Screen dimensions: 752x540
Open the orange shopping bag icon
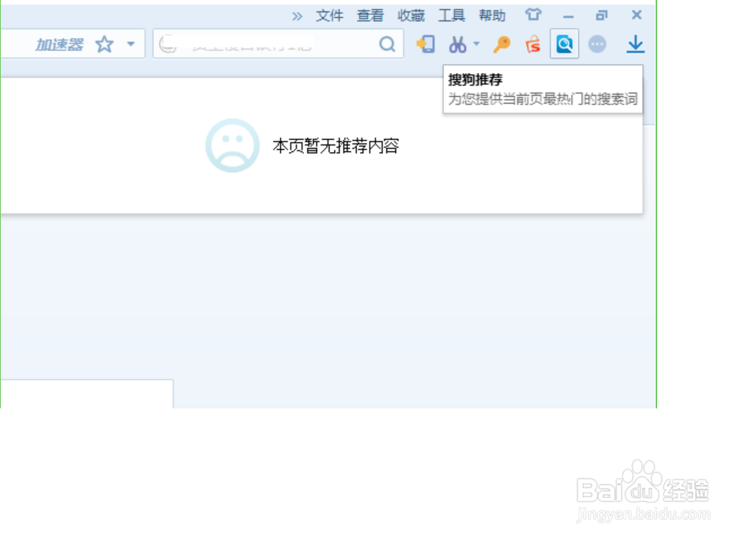point(533,44)
